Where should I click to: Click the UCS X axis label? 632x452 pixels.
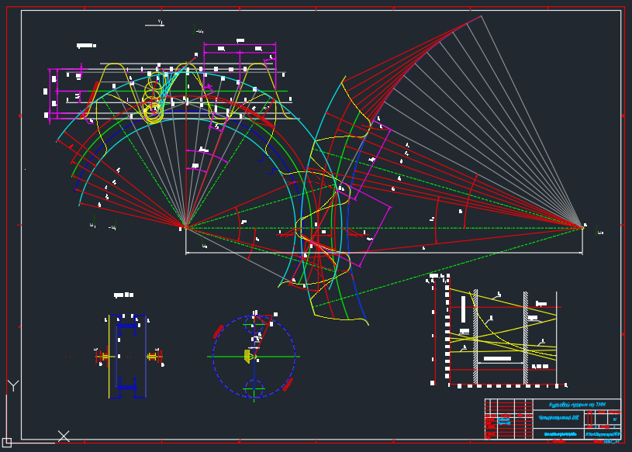point(64,436)
